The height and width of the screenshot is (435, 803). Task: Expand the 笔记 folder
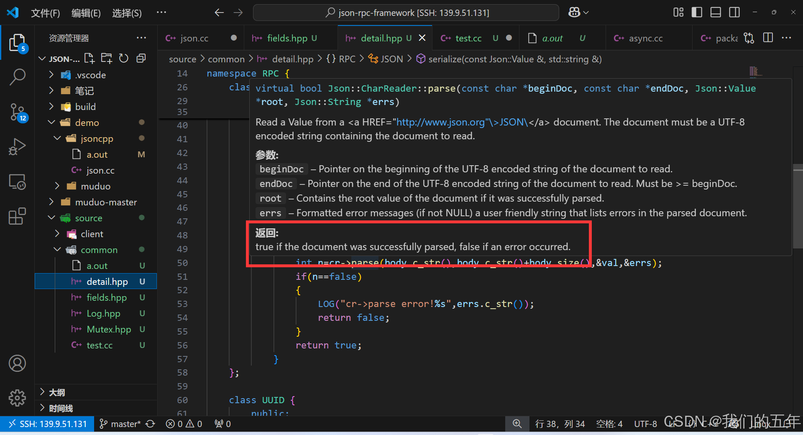tap(95, 91)
